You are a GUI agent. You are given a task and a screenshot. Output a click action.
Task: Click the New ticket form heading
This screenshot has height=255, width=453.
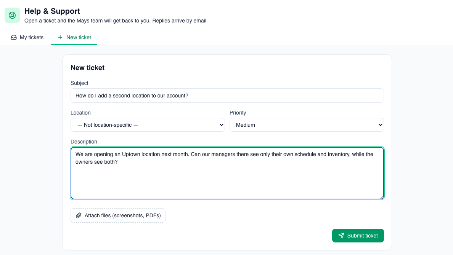click(x=88, y=68)
